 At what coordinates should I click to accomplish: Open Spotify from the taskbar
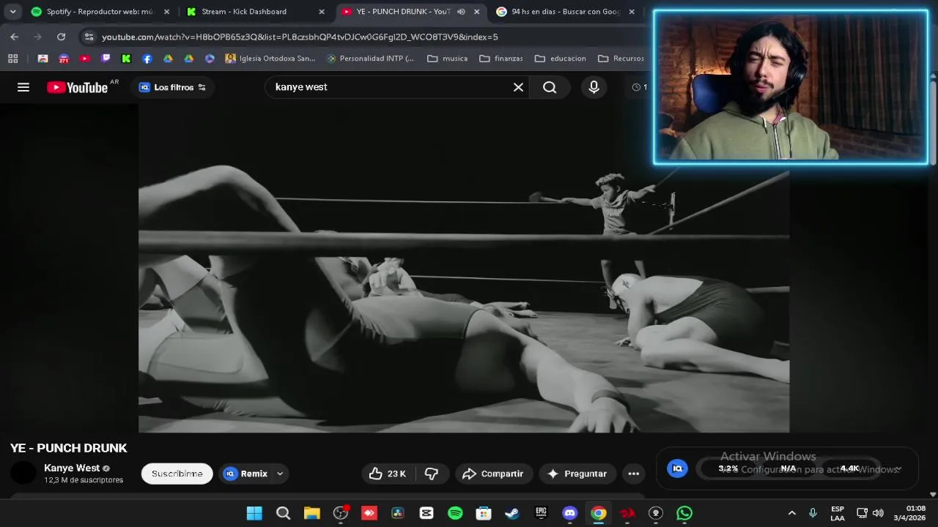coord(455,513)
